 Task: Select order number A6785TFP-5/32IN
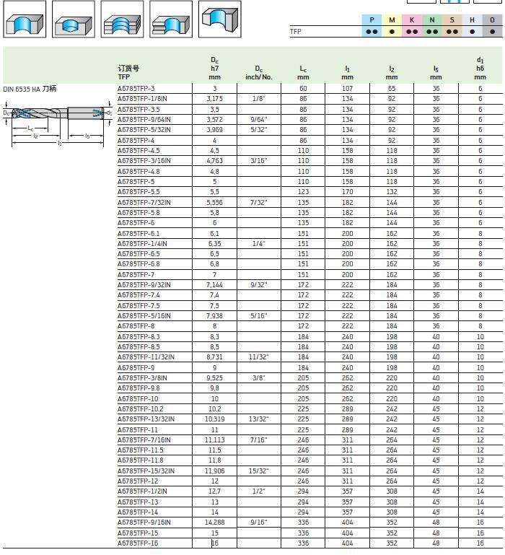[x=144, y=130]
